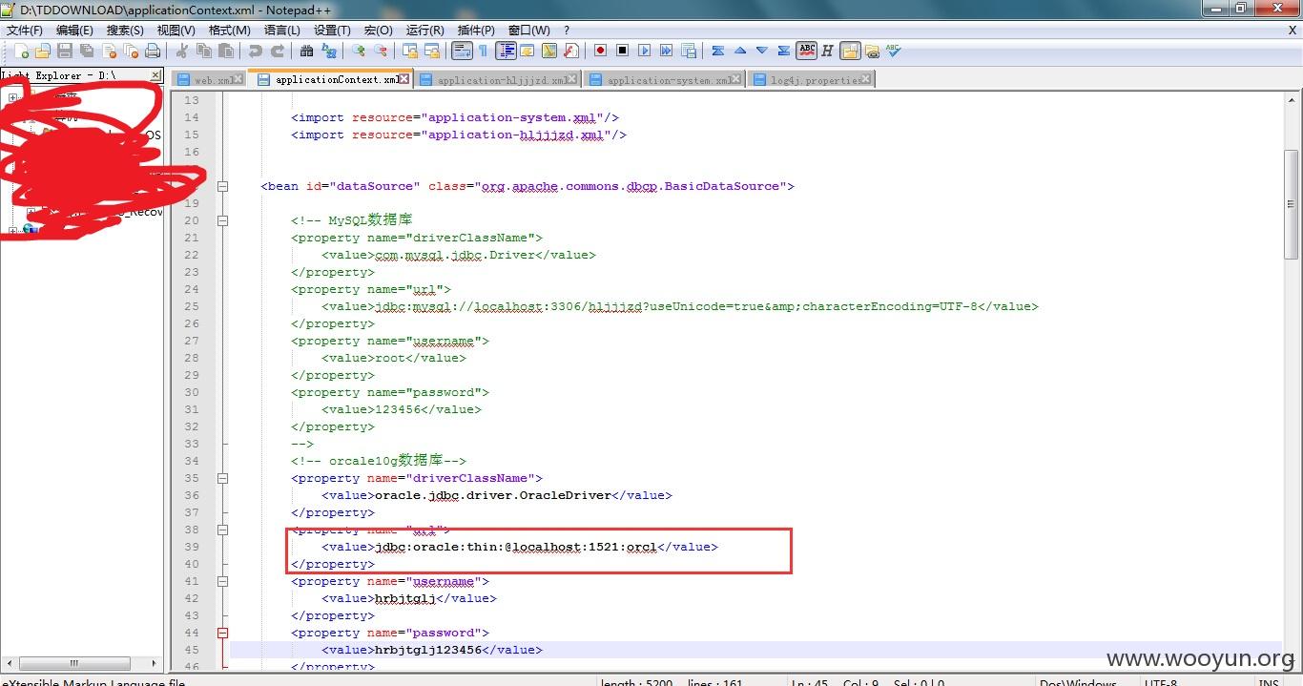Open the 插件(P) menu

click(476, 31)
